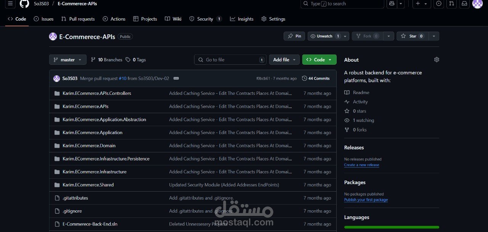Click the So3S03 commit author avatar
Viewport: 488px width, 232px height.
pos(56,78)
